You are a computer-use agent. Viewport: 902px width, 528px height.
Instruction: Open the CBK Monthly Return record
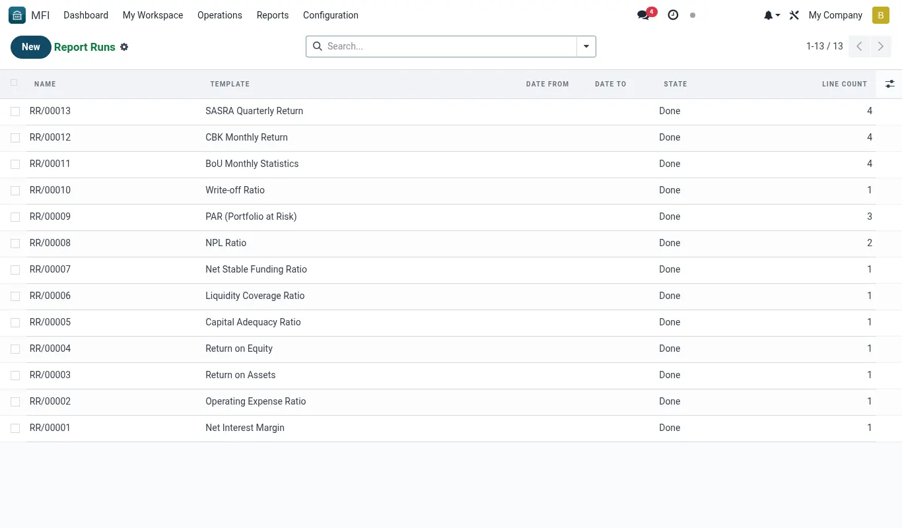[x=246, y=137]
